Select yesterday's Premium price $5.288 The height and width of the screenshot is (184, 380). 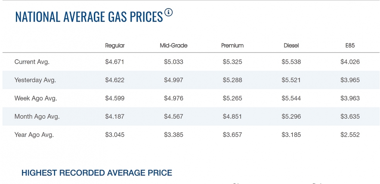coord(232,80)
